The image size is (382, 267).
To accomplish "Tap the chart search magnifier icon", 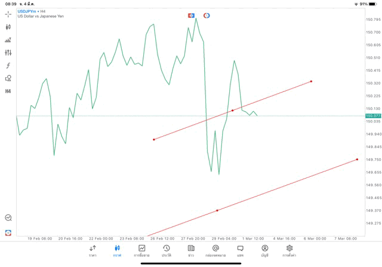I will pyautogui.click(x=8, y=218).
